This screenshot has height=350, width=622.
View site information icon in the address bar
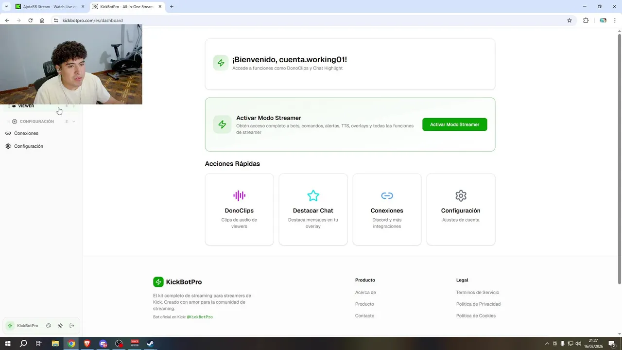tap(56, 20)
